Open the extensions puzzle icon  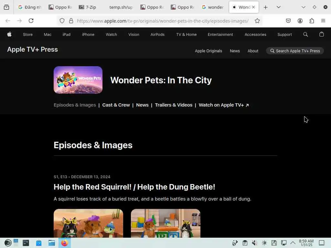click(312, 21)
